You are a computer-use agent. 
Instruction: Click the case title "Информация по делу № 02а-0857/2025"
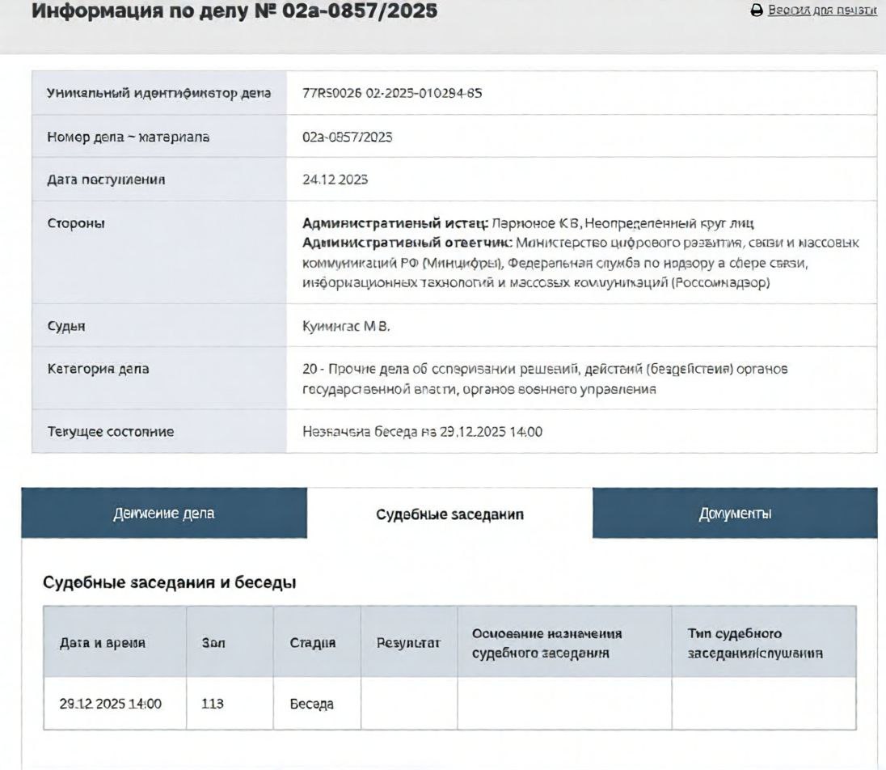[232, 14]
